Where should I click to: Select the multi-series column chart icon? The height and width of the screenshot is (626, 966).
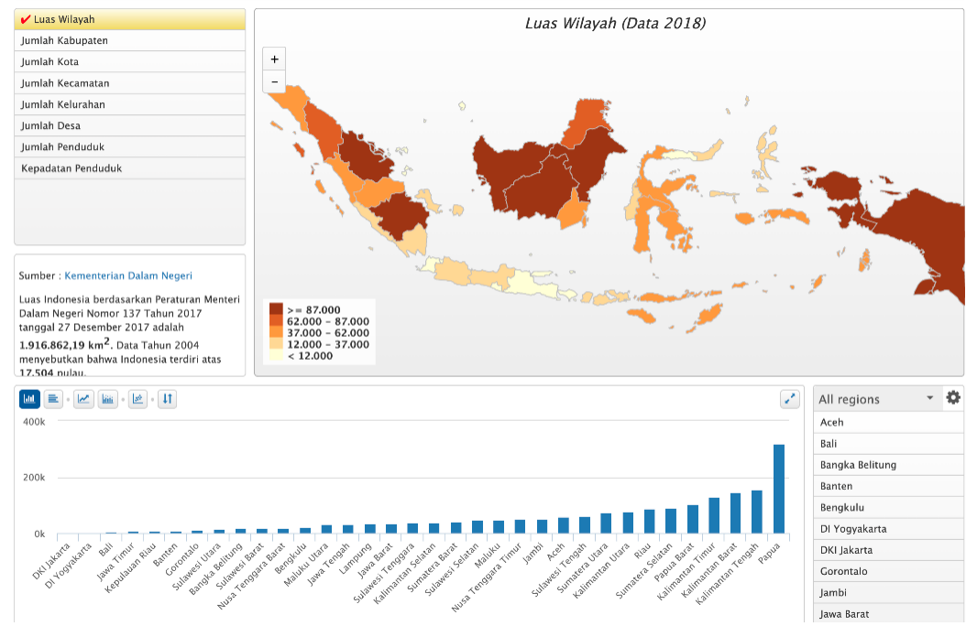pos(108,399)
